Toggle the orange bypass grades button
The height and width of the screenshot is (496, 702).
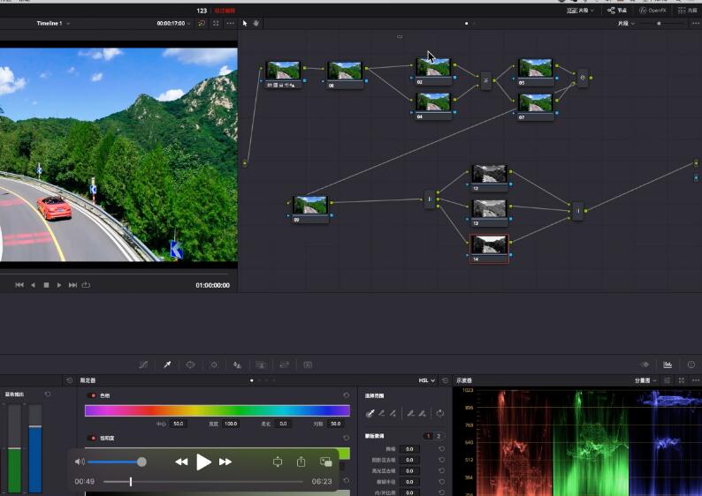tap(202, 23)
